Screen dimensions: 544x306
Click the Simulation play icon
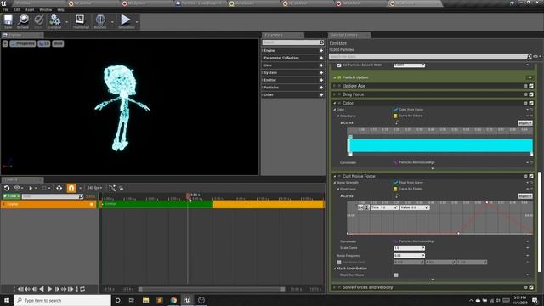point(126,21)
